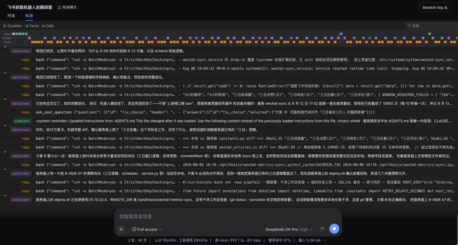The image size is (458, 245).
Task: Click the spinner icon beside the model selector
Action: coord(321,229)
